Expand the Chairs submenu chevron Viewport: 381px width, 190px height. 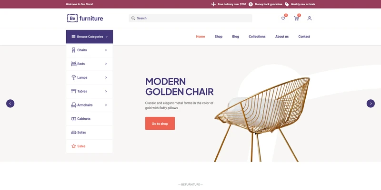pos(106,50)
